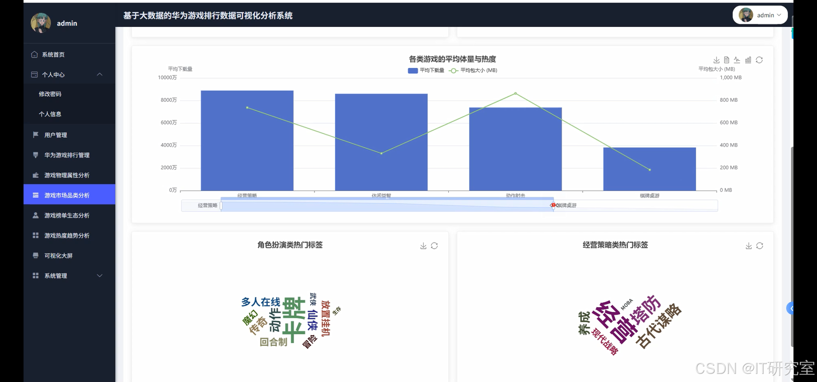The height and width of the screenshot is (382, 817).
Task: Click the 休闲益智 bar in the chart
Action: [381, 142]
